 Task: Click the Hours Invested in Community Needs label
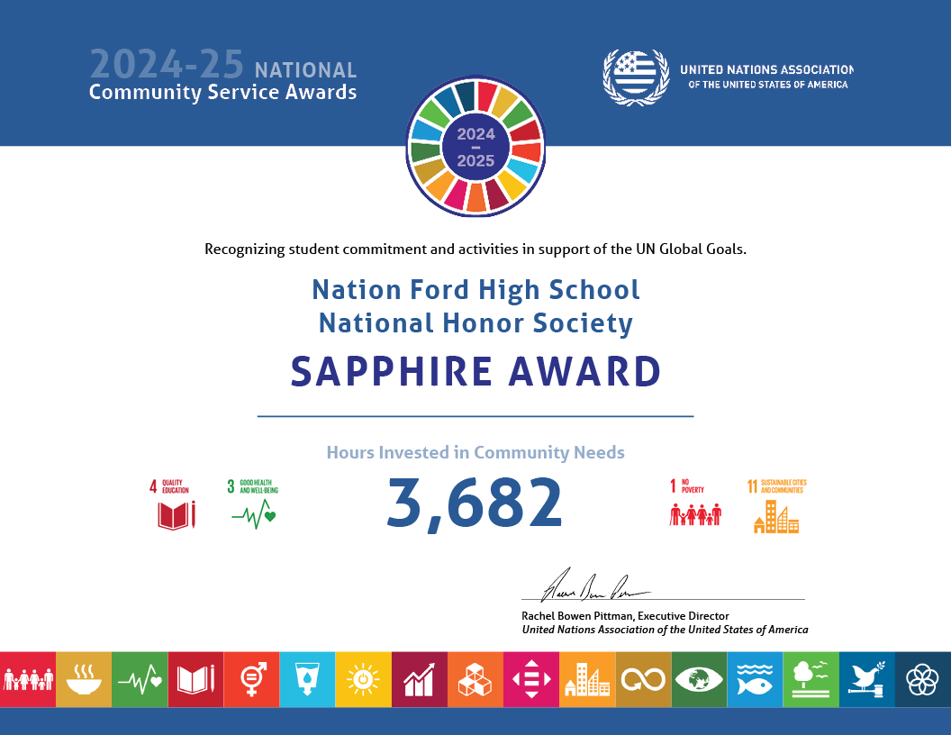(475, 452)
